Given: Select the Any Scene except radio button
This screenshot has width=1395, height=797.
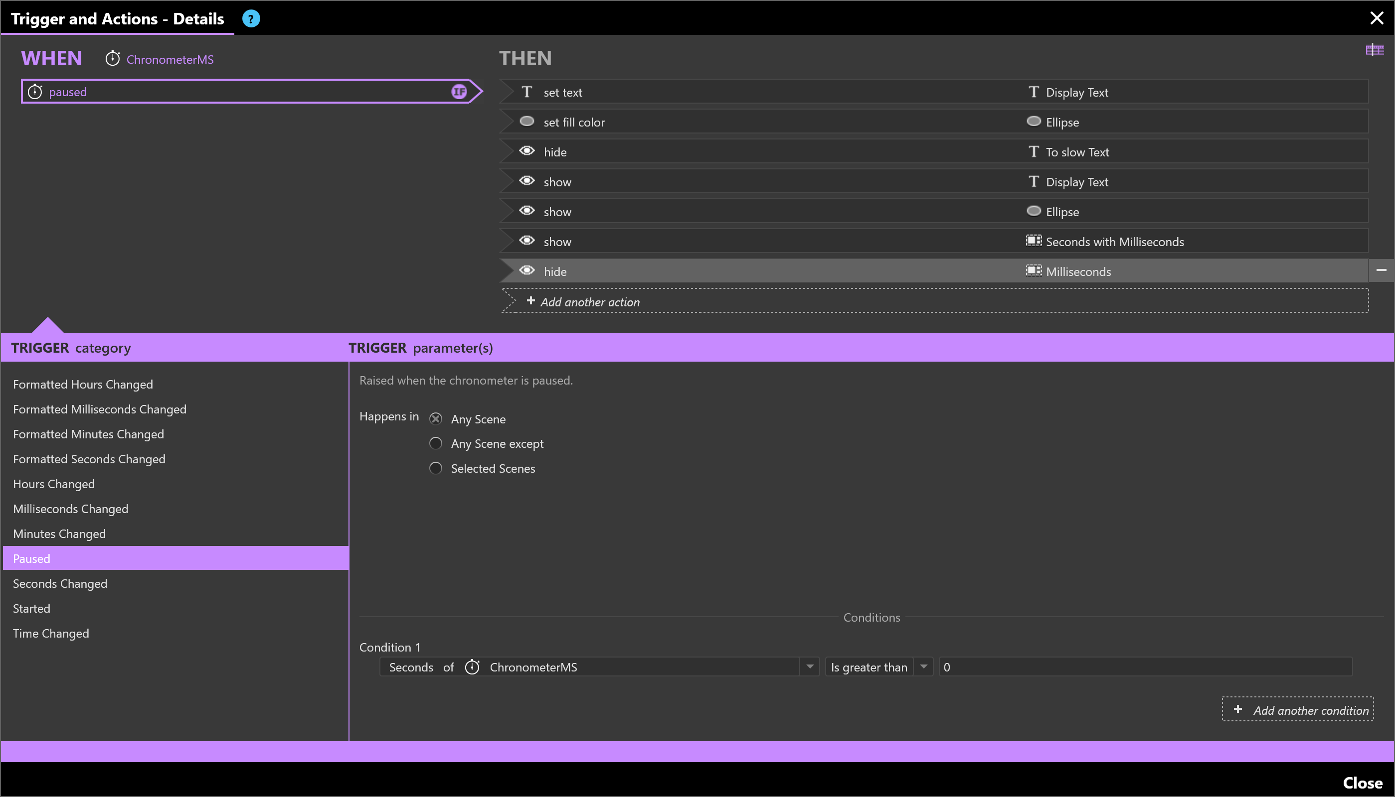Looking at the screenshot, I should 435,443.
